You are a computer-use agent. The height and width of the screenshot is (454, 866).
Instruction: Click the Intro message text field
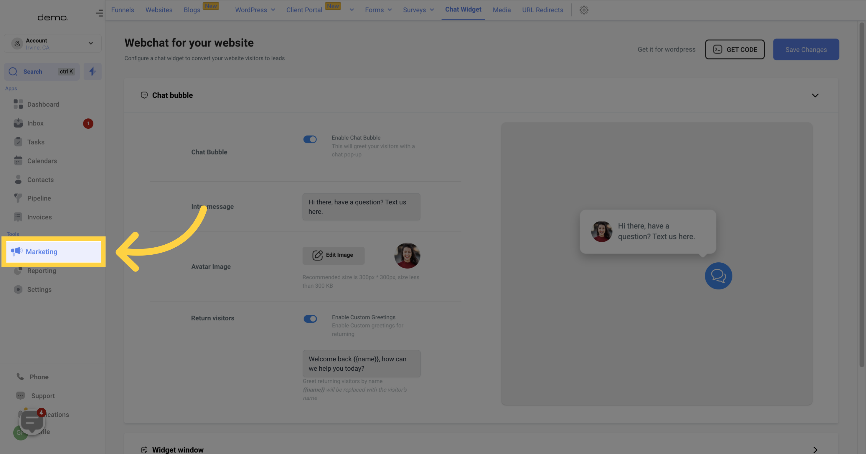[x=361, y=206]
